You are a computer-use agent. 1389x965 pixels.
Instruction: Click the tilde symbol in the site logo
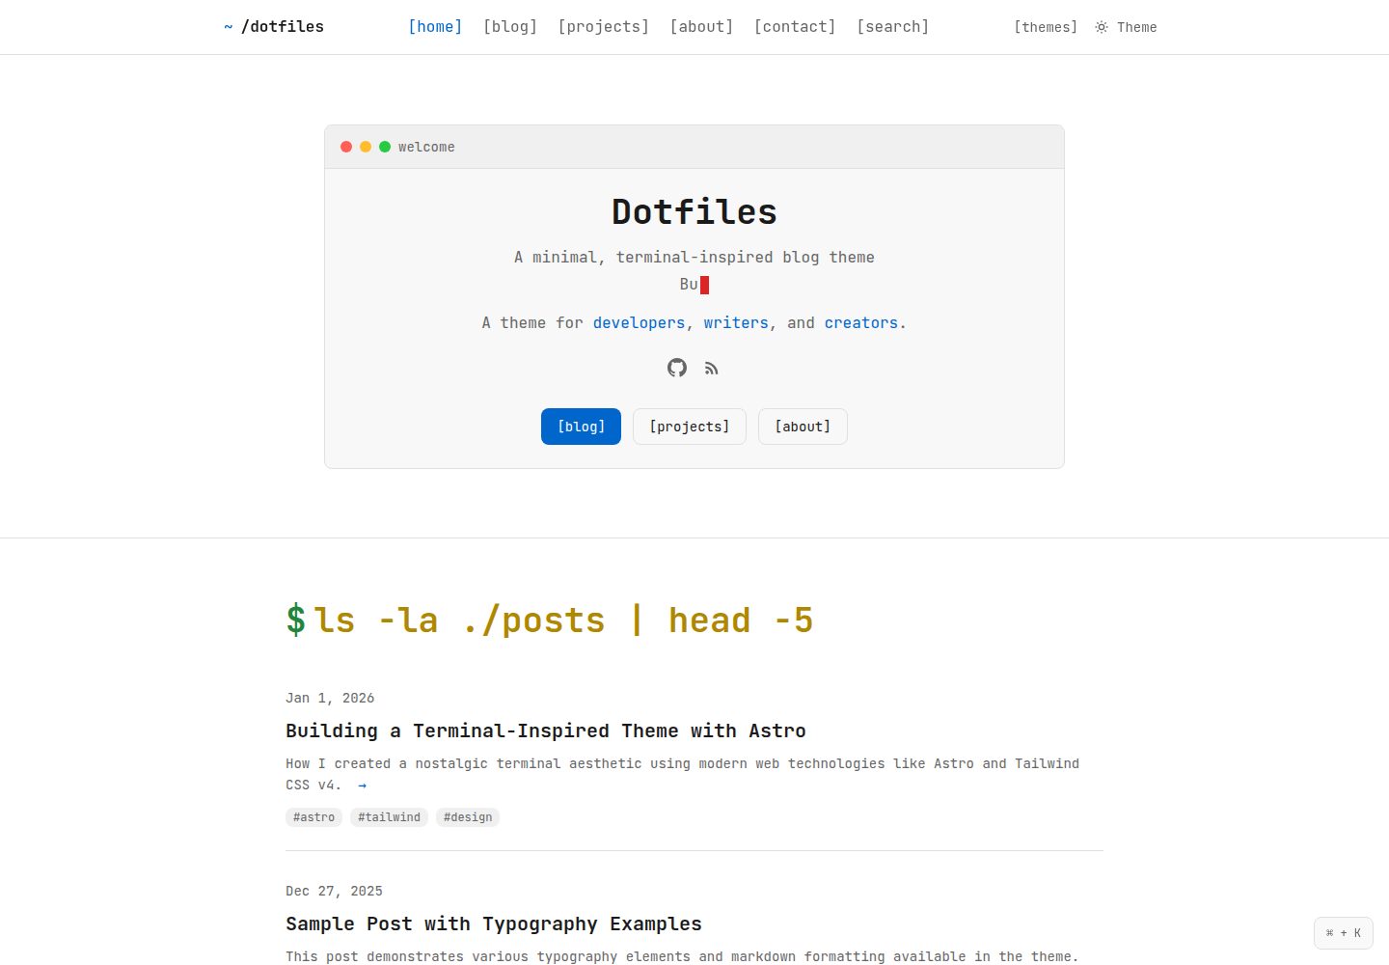[x=229, y=27]
